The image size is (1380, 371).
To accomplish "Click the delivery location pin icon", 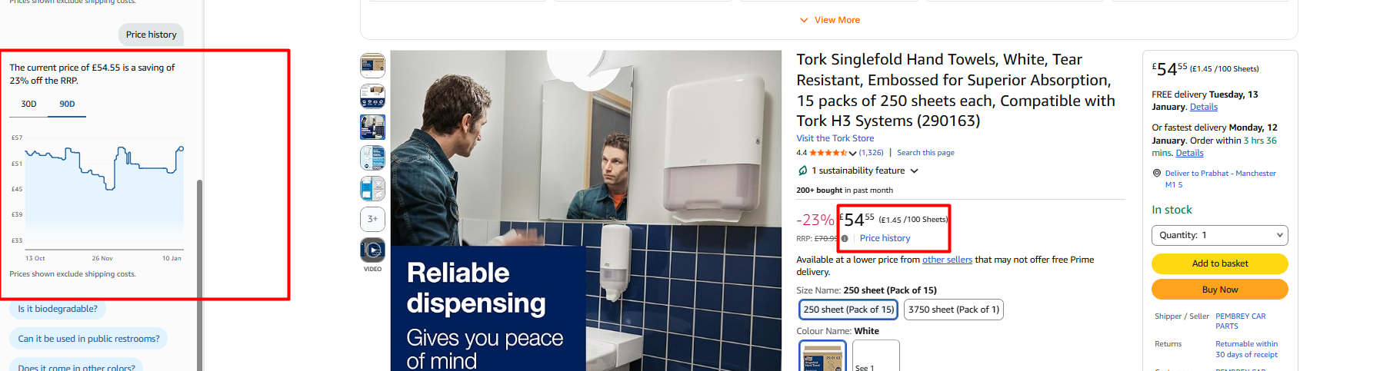I will coord(1156,174).
